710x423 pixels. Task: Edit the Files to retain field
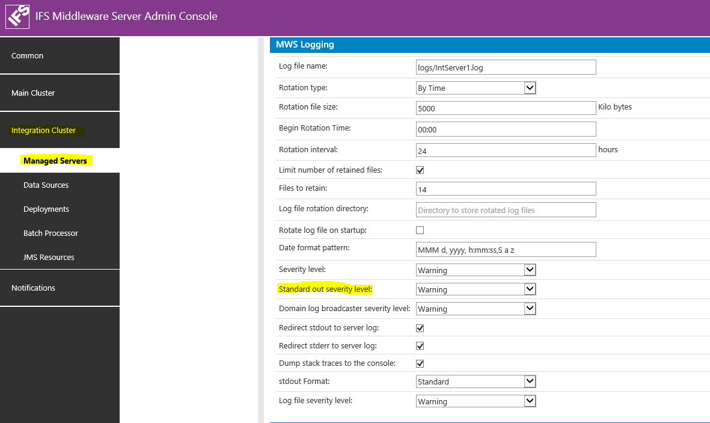[506, 188]
